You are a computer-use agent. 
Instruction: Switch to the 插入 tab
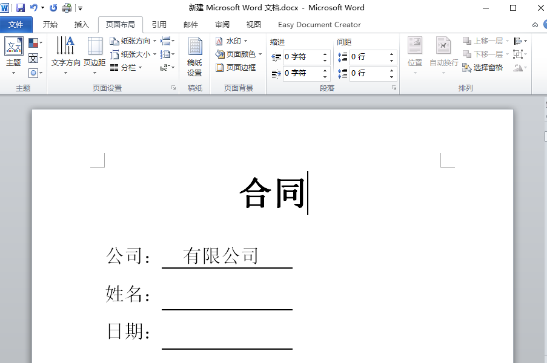pyautogui.click(x=81, y=25)
